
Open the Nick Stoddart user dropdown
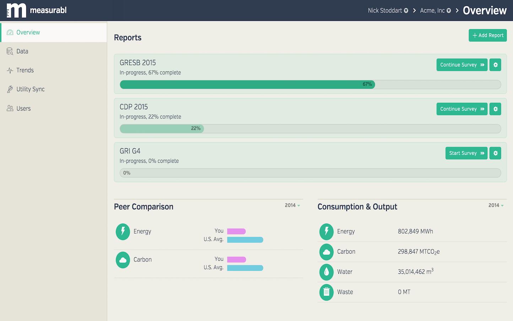tap(388, 11)
